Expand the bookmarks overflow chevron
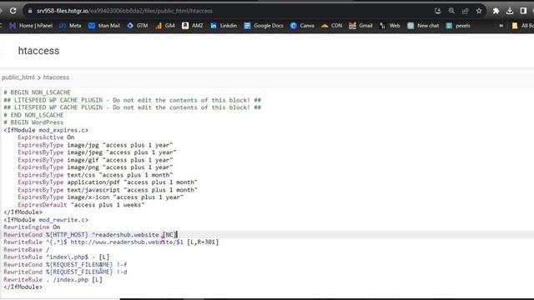Screen dimensions: 534x300 (x=501, y=26)
